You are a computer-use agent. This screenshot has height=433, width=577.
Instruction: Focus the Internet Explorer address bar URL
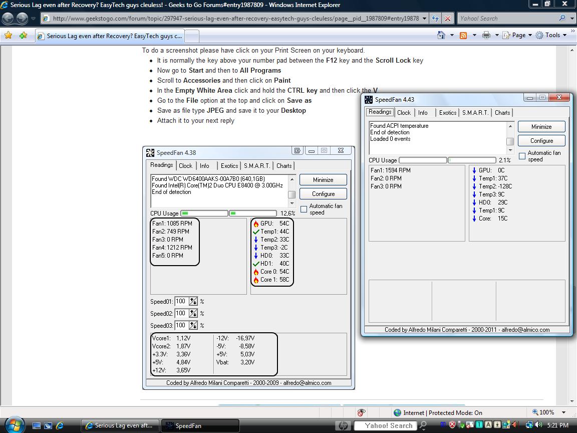click(x=235, y=19)
